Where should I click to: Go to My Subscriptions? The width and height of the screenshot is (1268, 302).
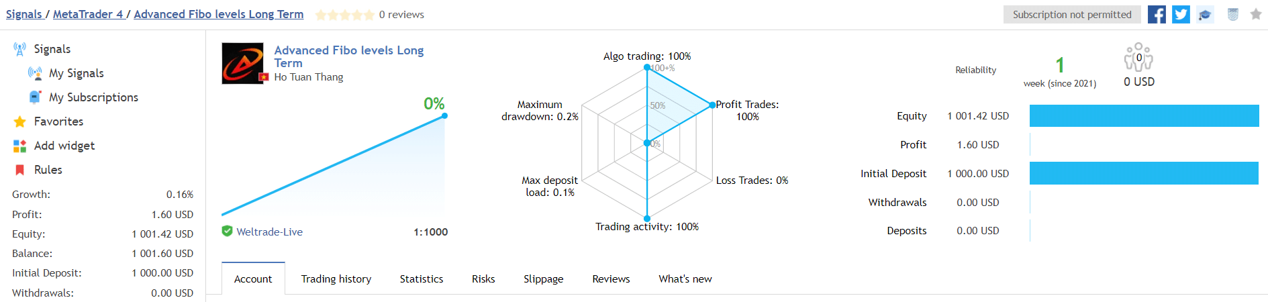click(93, 97)
